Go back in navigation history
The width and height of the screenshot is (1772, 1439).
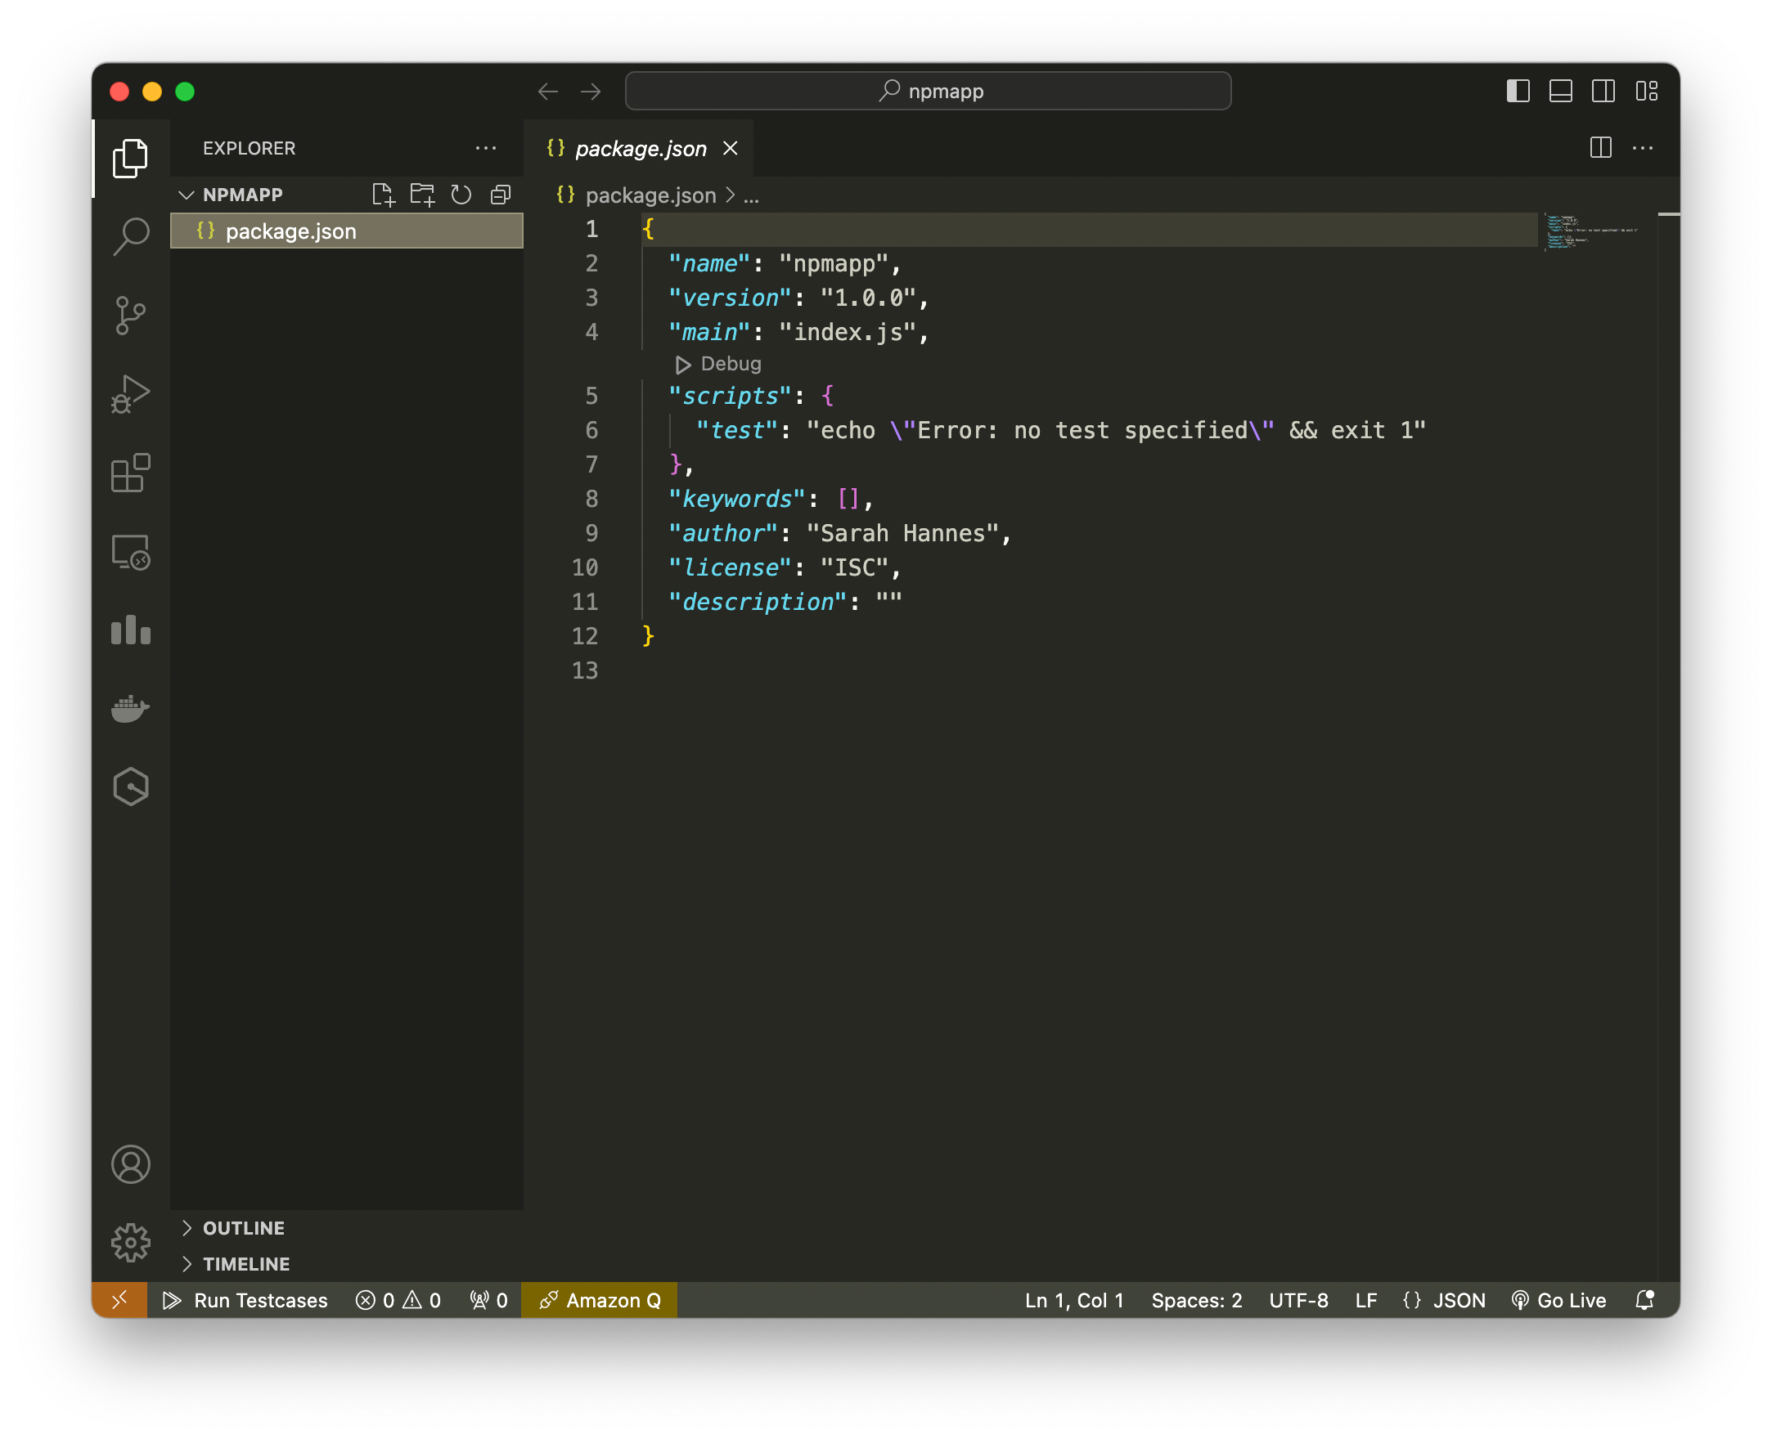[x=548, y=92]
